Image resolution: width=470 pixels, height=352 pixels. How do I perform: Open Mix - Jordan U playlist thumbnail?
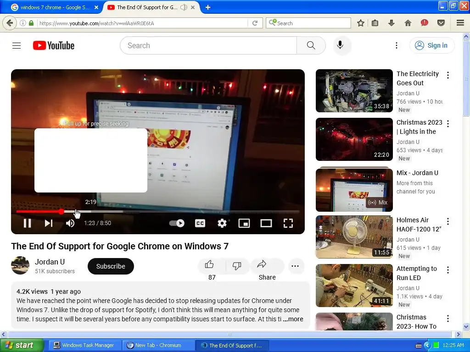coord(354,190)
